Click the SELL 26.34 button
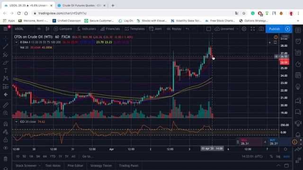 click(251, 142)
